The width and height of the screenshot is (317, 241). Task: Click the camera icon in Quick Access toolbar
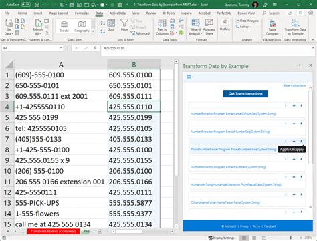click(79, 5)
